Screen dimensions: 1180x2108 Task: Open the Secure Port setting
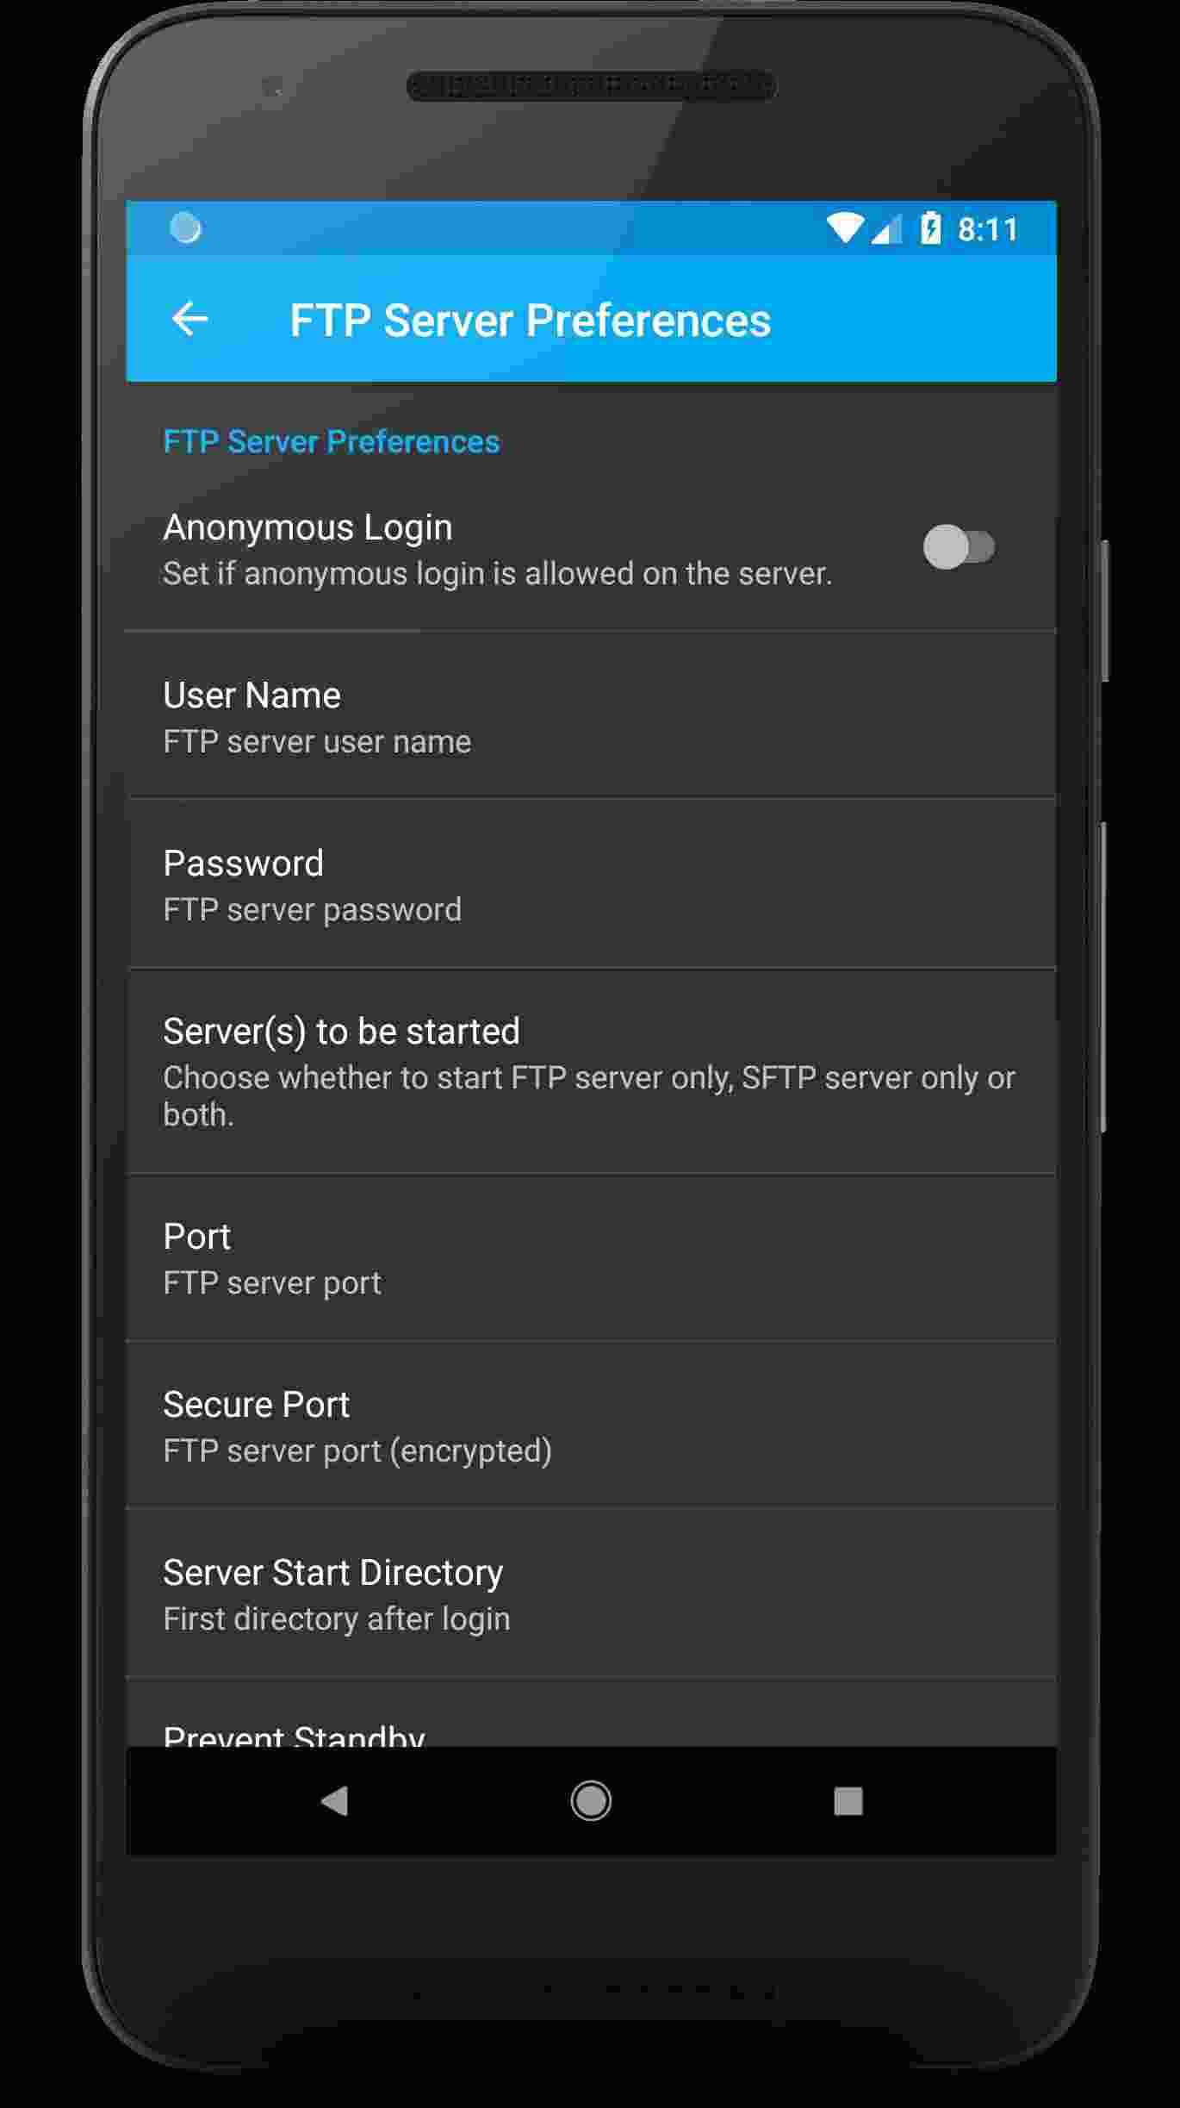pos(591,1425)
